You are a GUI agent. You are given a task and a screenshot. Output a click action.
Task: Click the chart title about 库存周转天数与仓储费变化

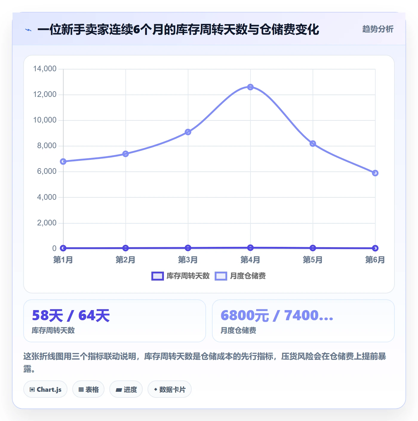click(x=178, y=30)
